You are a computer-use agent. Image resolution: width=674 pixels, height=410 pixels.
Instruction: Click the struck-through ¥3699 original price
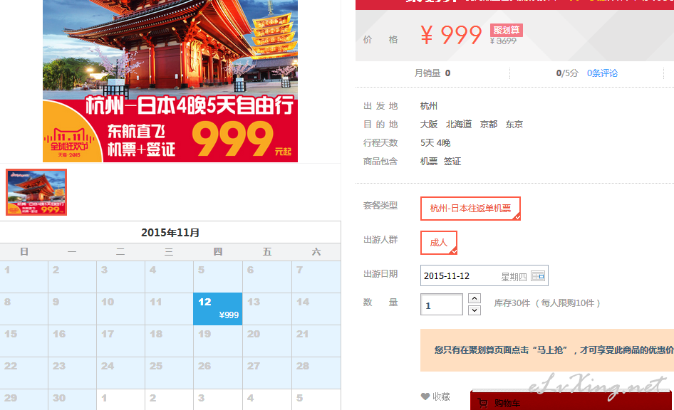(503, 41)
